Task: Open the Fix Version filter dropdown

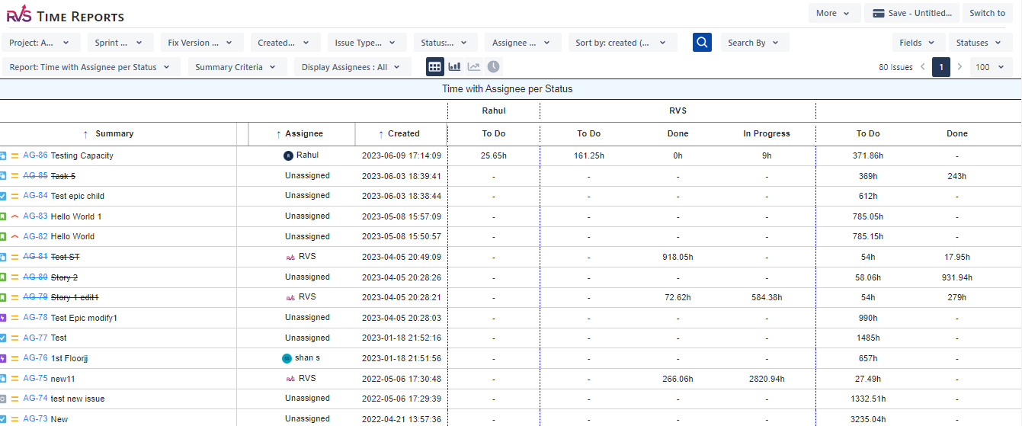Action: pos(202,43)
